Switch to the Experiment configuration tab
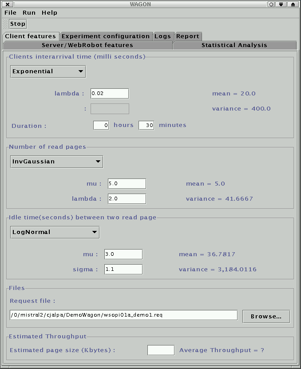This screenshot has width=301, height=369. click(x=106, y=36)
